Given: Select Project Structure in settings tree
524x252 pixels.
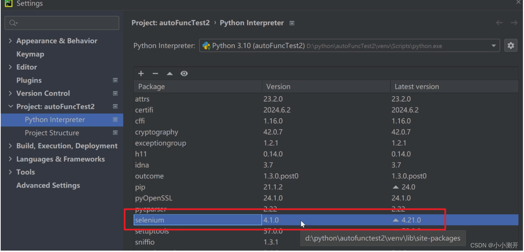Looking at the screenshot, I should pyautogui.click(x=52, y=133).
